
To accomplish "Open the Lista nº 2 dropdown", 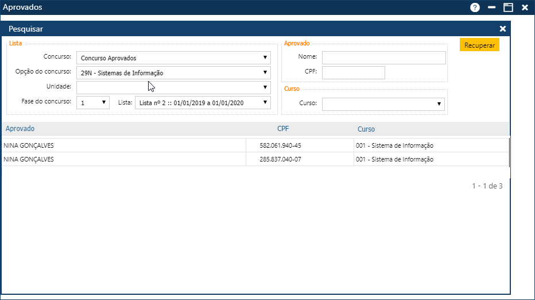I will pos(203,102).
